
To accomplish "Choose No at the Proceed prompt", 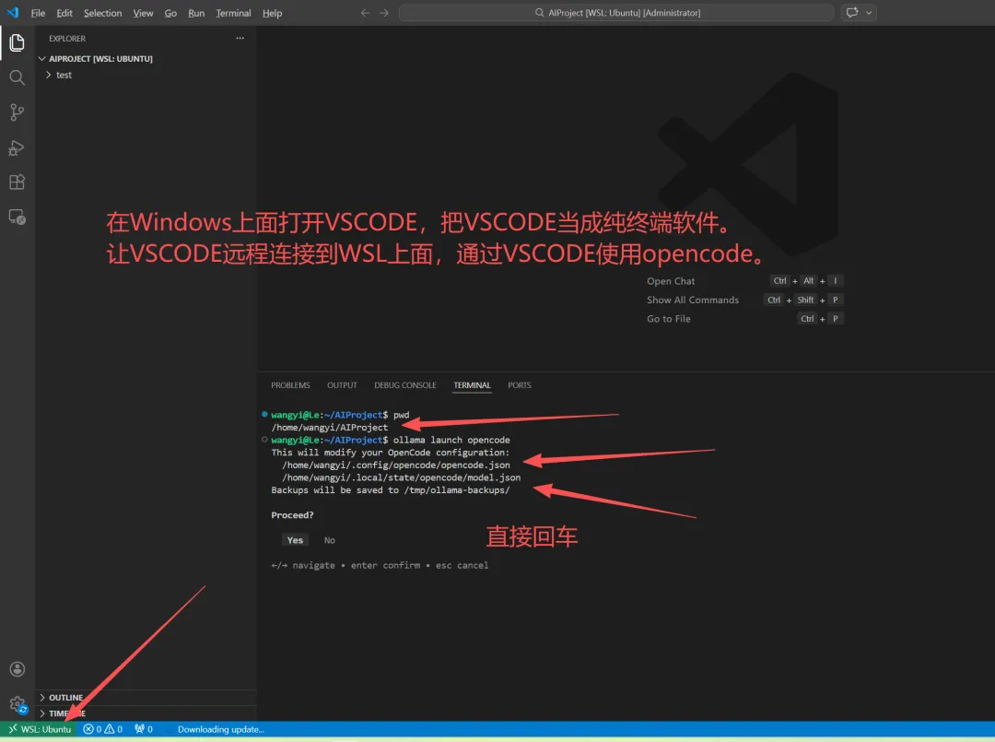I will [x=329, y=540].
